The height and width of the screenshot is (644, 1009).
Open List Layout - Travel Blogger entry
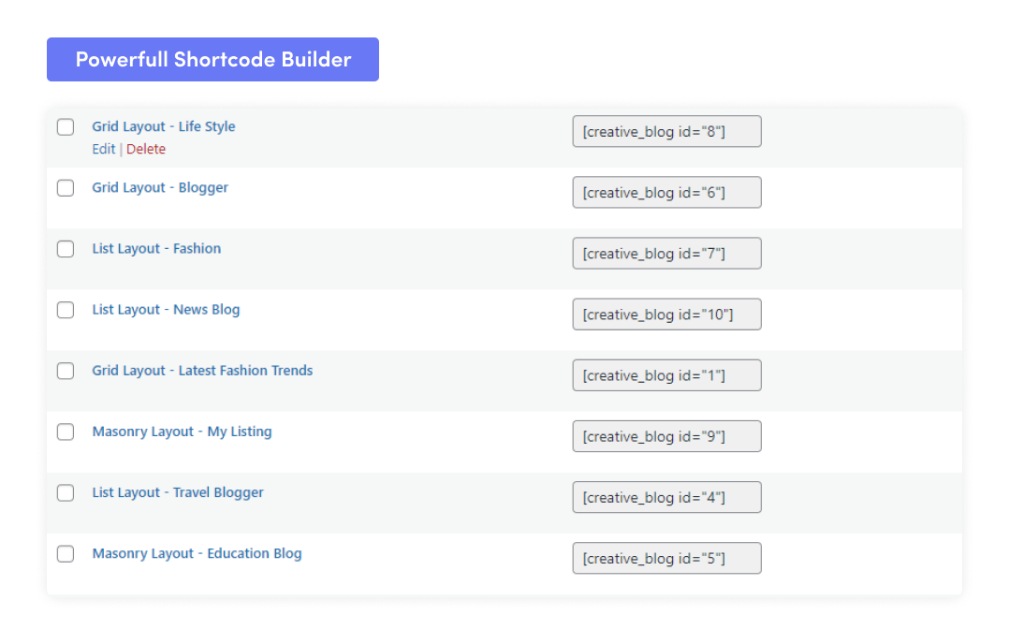pos(178,492)
